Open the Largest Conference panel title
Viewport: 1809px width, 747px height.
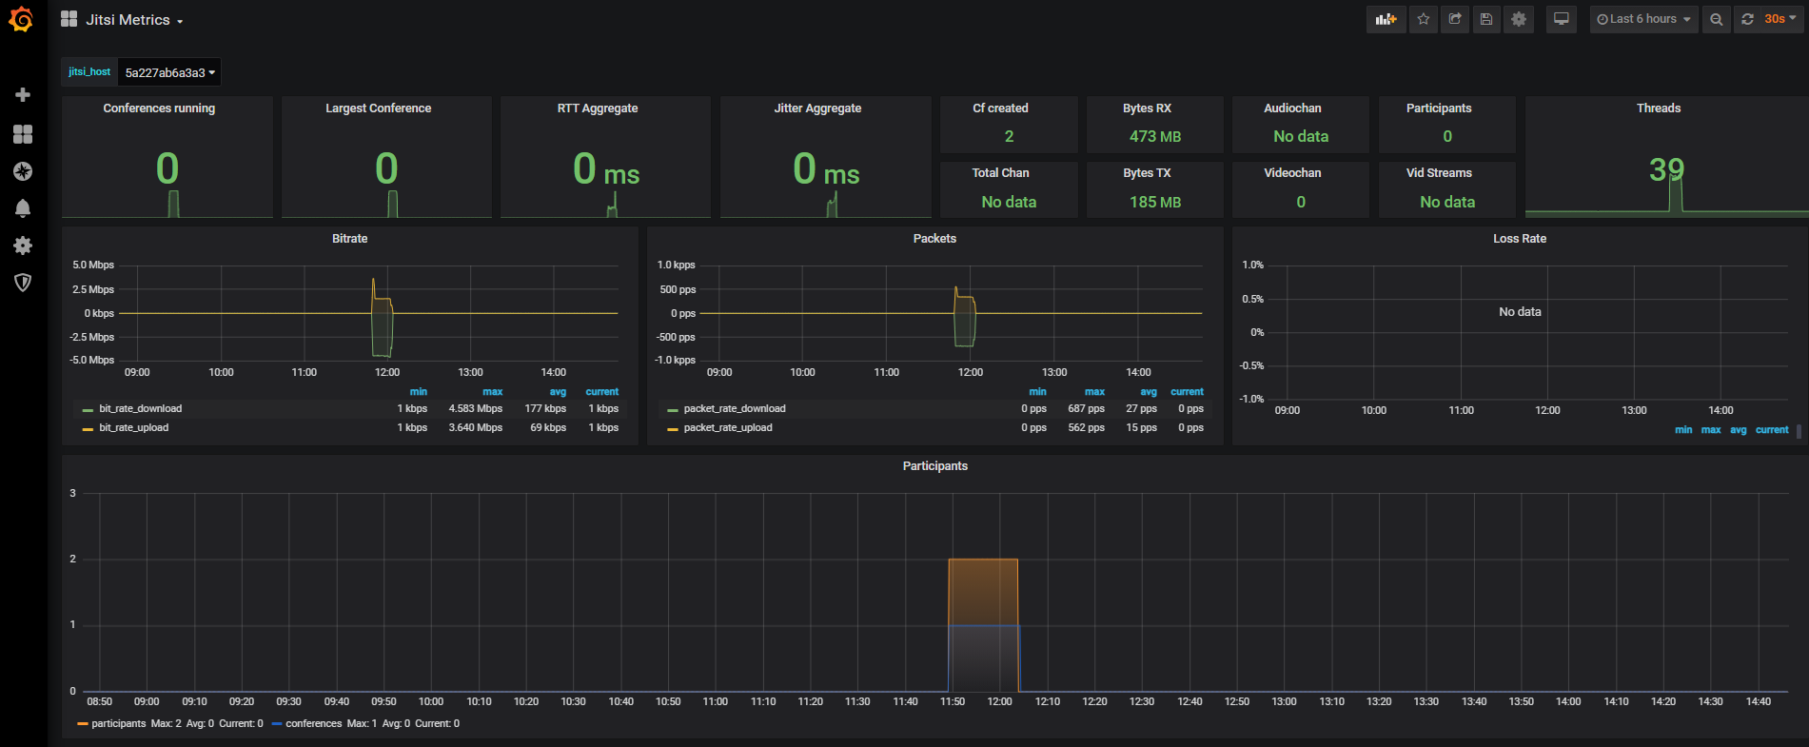(379, 108)
